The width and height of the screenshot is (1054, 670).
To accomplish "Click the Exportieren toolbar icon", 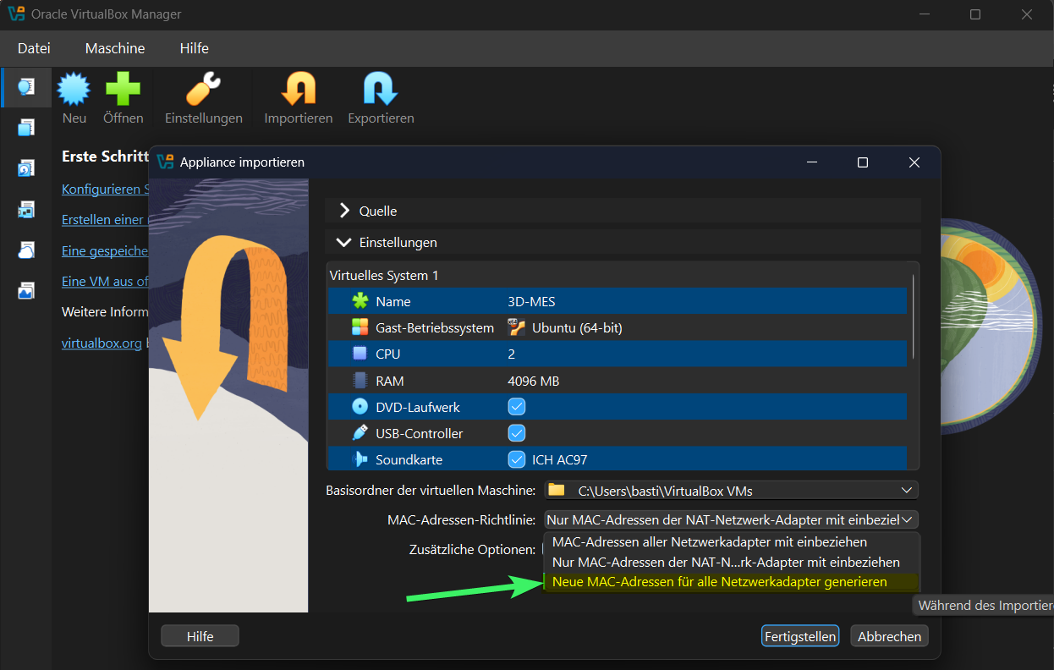I will 381,89.
